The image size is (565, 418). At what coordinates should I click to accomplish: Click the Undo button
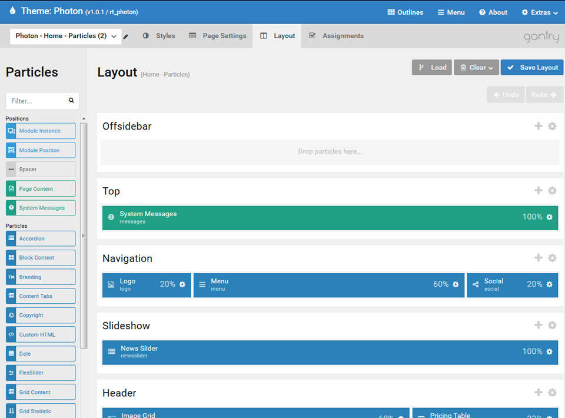tap(506, 95)
